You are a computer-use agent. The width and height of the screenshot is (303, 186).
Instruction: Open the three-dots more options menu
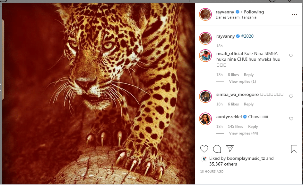point(294,14)
